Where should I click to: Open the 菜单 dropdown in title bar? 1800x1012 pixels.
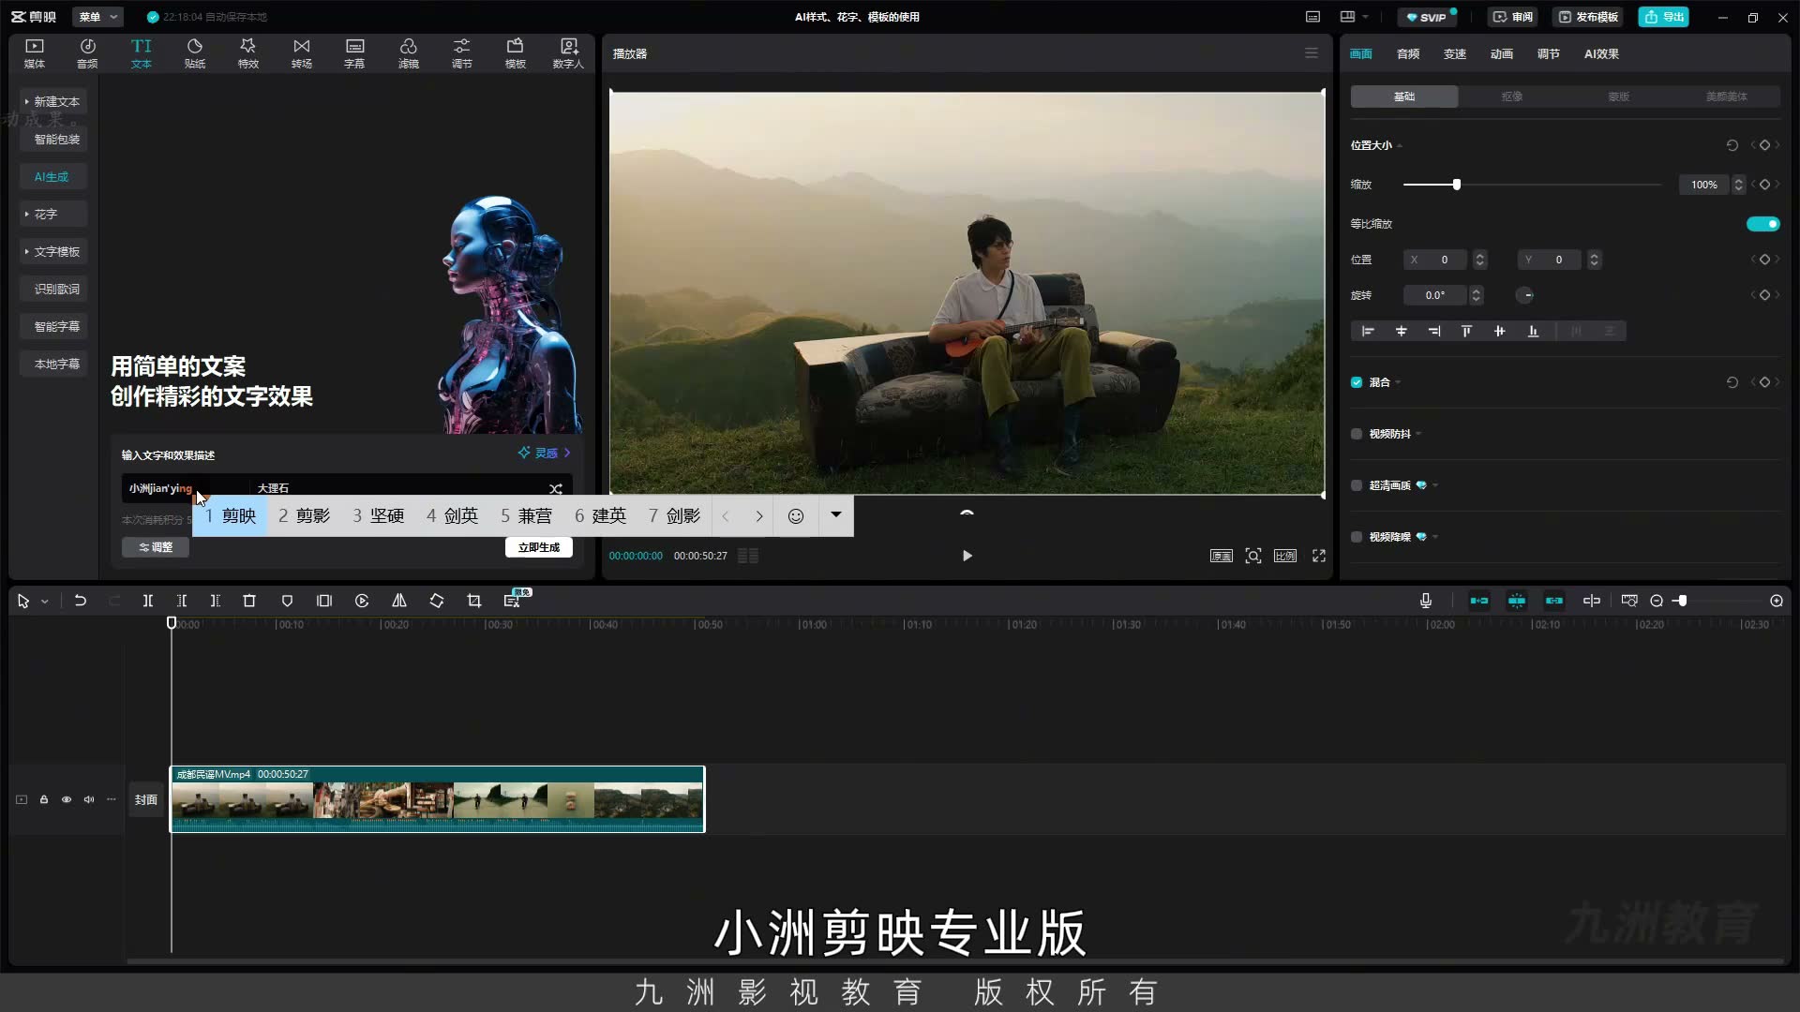click(x=97, y=17)
